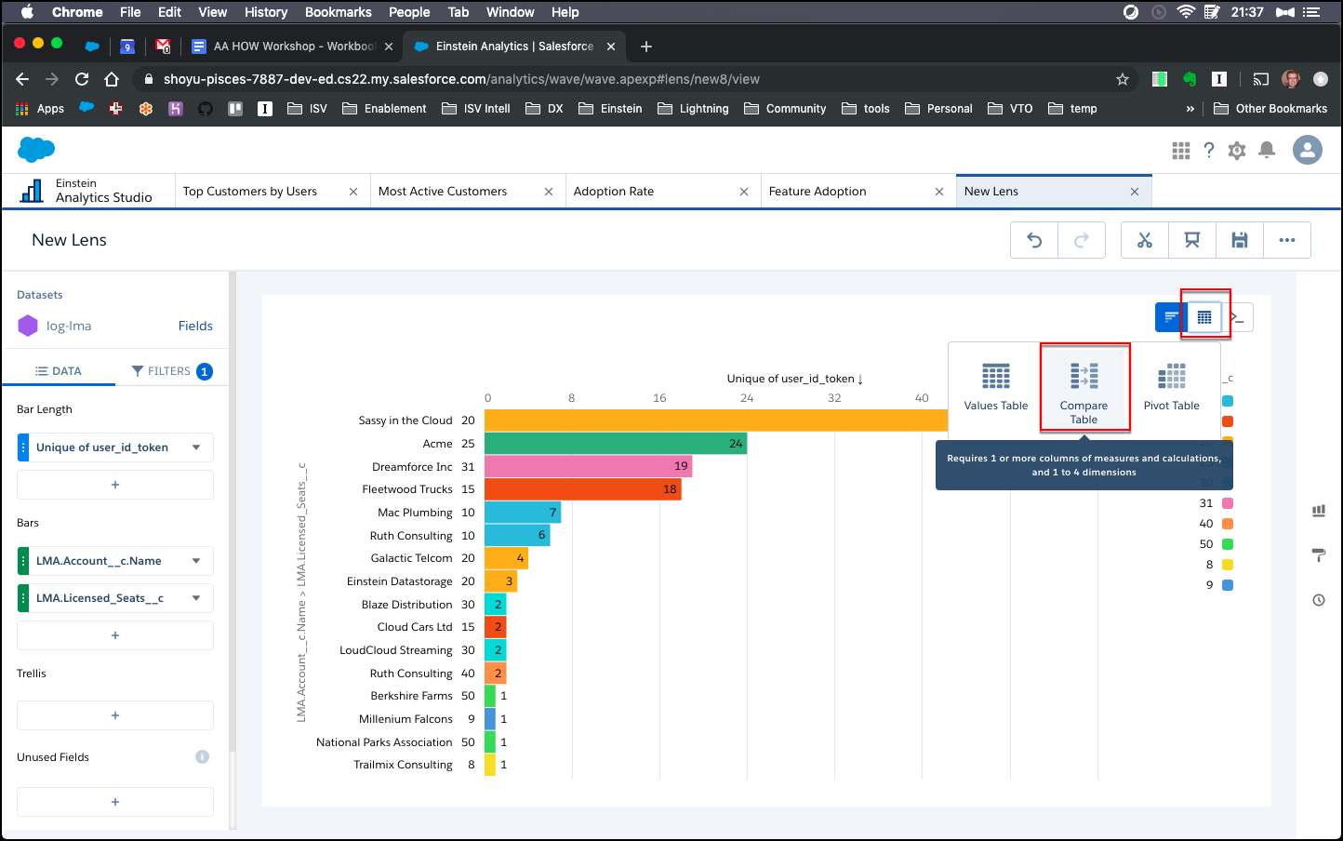The width and height of the screenshot is (1343, 841).
Task: Switch to table mode icon
Action: tap(1204, 317)
